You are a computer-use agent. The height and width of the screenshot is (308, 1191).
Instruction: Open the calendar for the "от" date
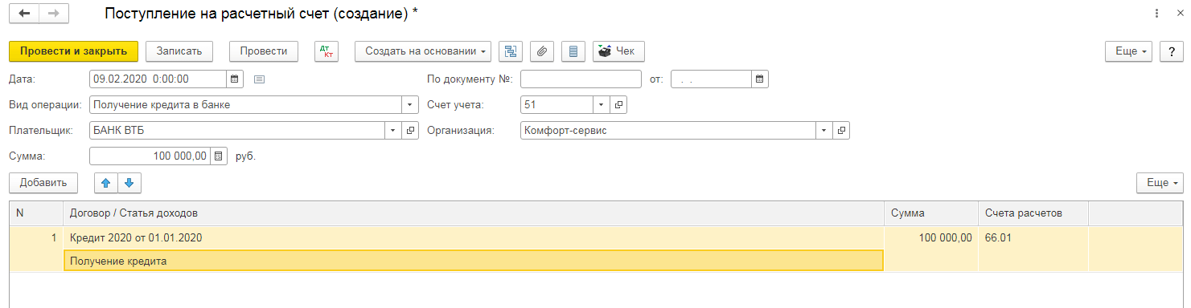pos(759,79)
